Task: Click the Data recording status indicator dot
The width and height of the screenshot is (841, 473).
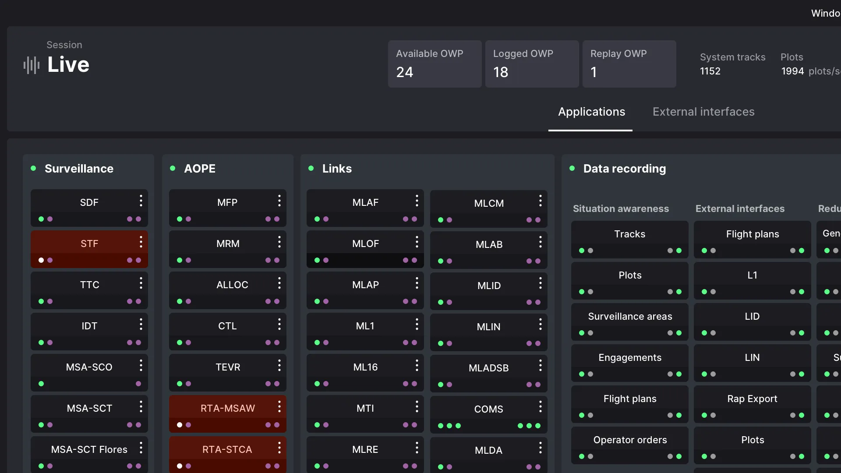Action: click(x=572, y=169)
